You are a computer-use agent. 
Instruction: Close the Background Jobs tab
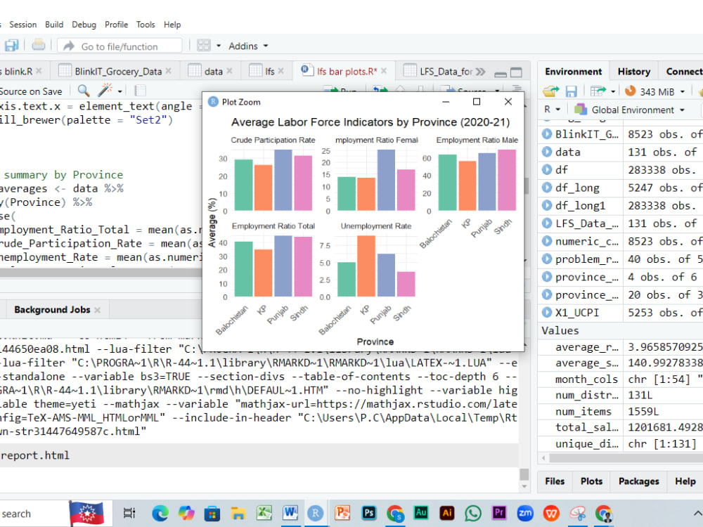click(98, 310)
